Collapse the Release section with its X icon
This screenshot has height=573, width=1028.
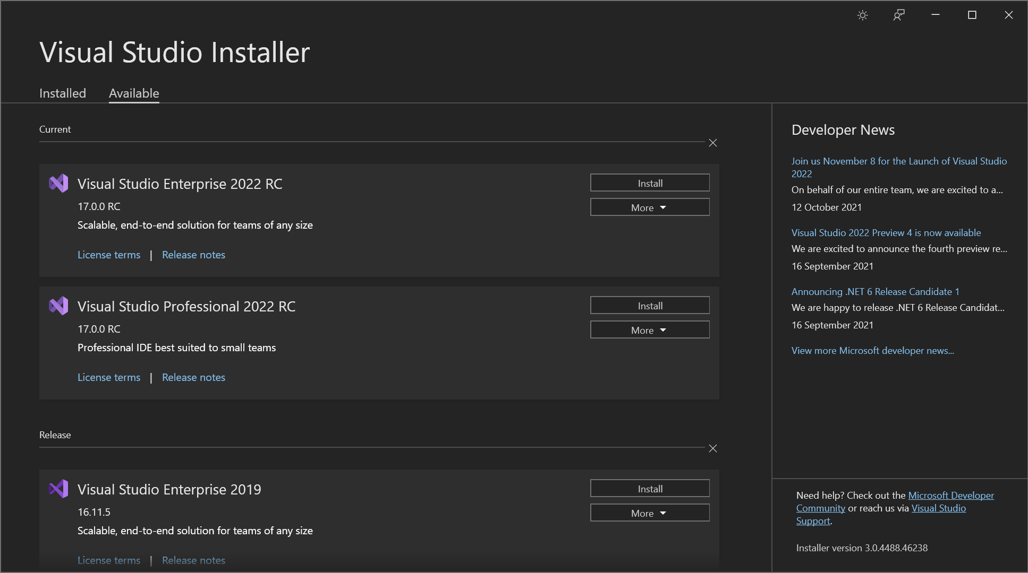713,448
